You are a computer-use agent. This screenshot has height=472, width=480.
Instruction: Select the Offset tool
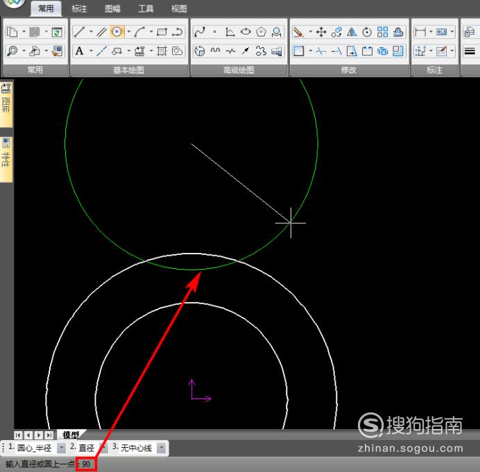[398, 32]
